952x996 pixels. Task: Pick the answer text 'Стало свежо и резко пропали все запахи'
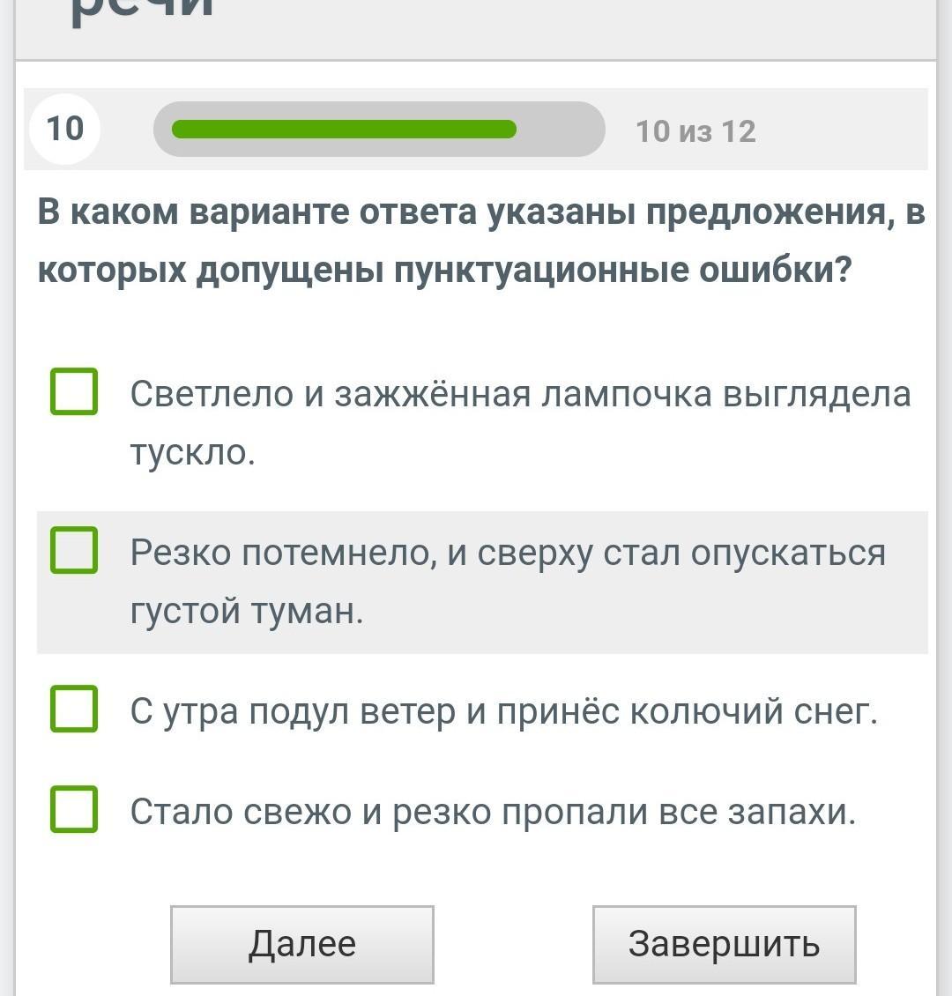(x=493, y=811)
